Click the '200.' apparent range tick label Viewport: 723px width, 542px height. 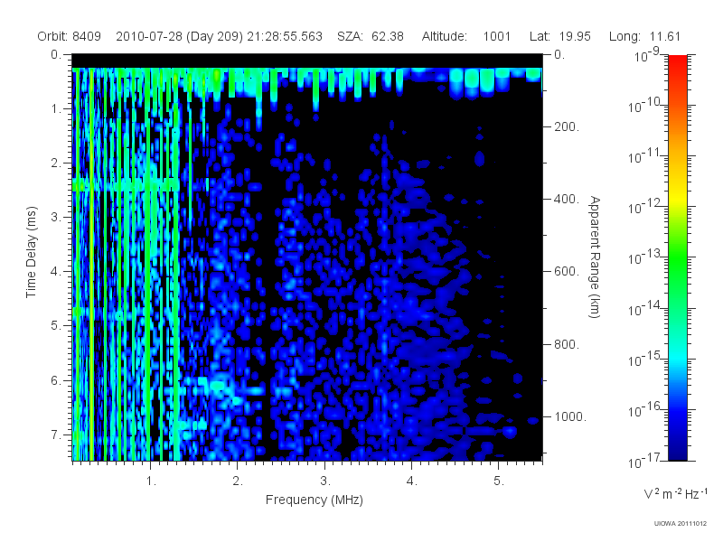(x=567, y=126)
